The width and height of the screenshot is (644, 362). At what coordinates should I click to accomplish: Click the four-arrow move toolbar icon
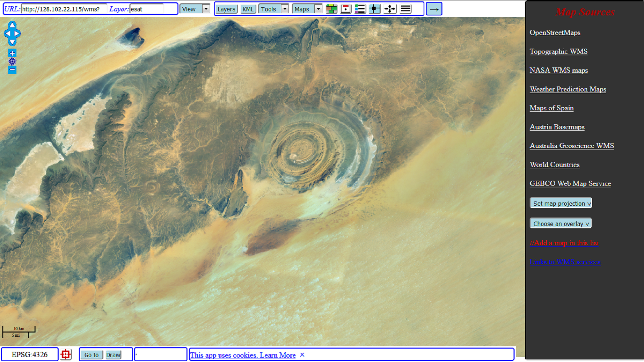(390, 9)
